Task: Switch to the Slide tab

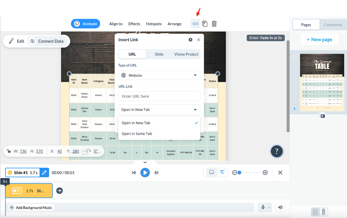Action: (159, 54)
